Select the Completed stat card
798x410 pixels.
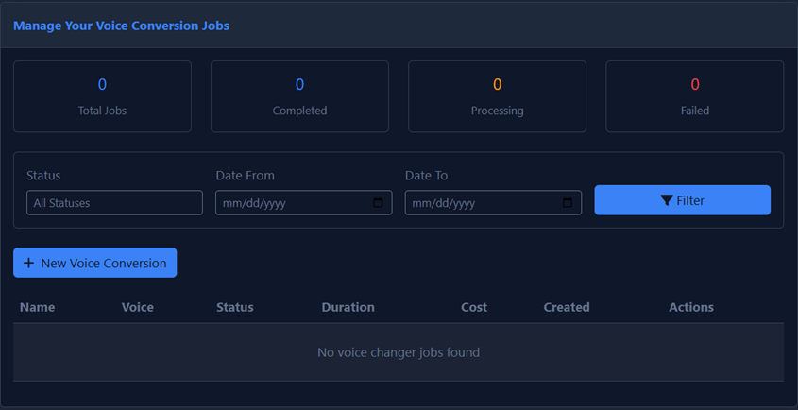[x=299, y=96]
